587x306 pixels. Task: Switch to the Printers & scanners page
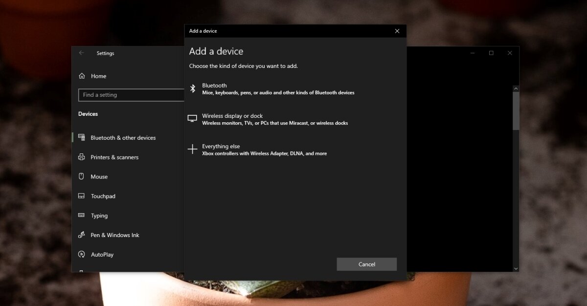pos(114,157)
